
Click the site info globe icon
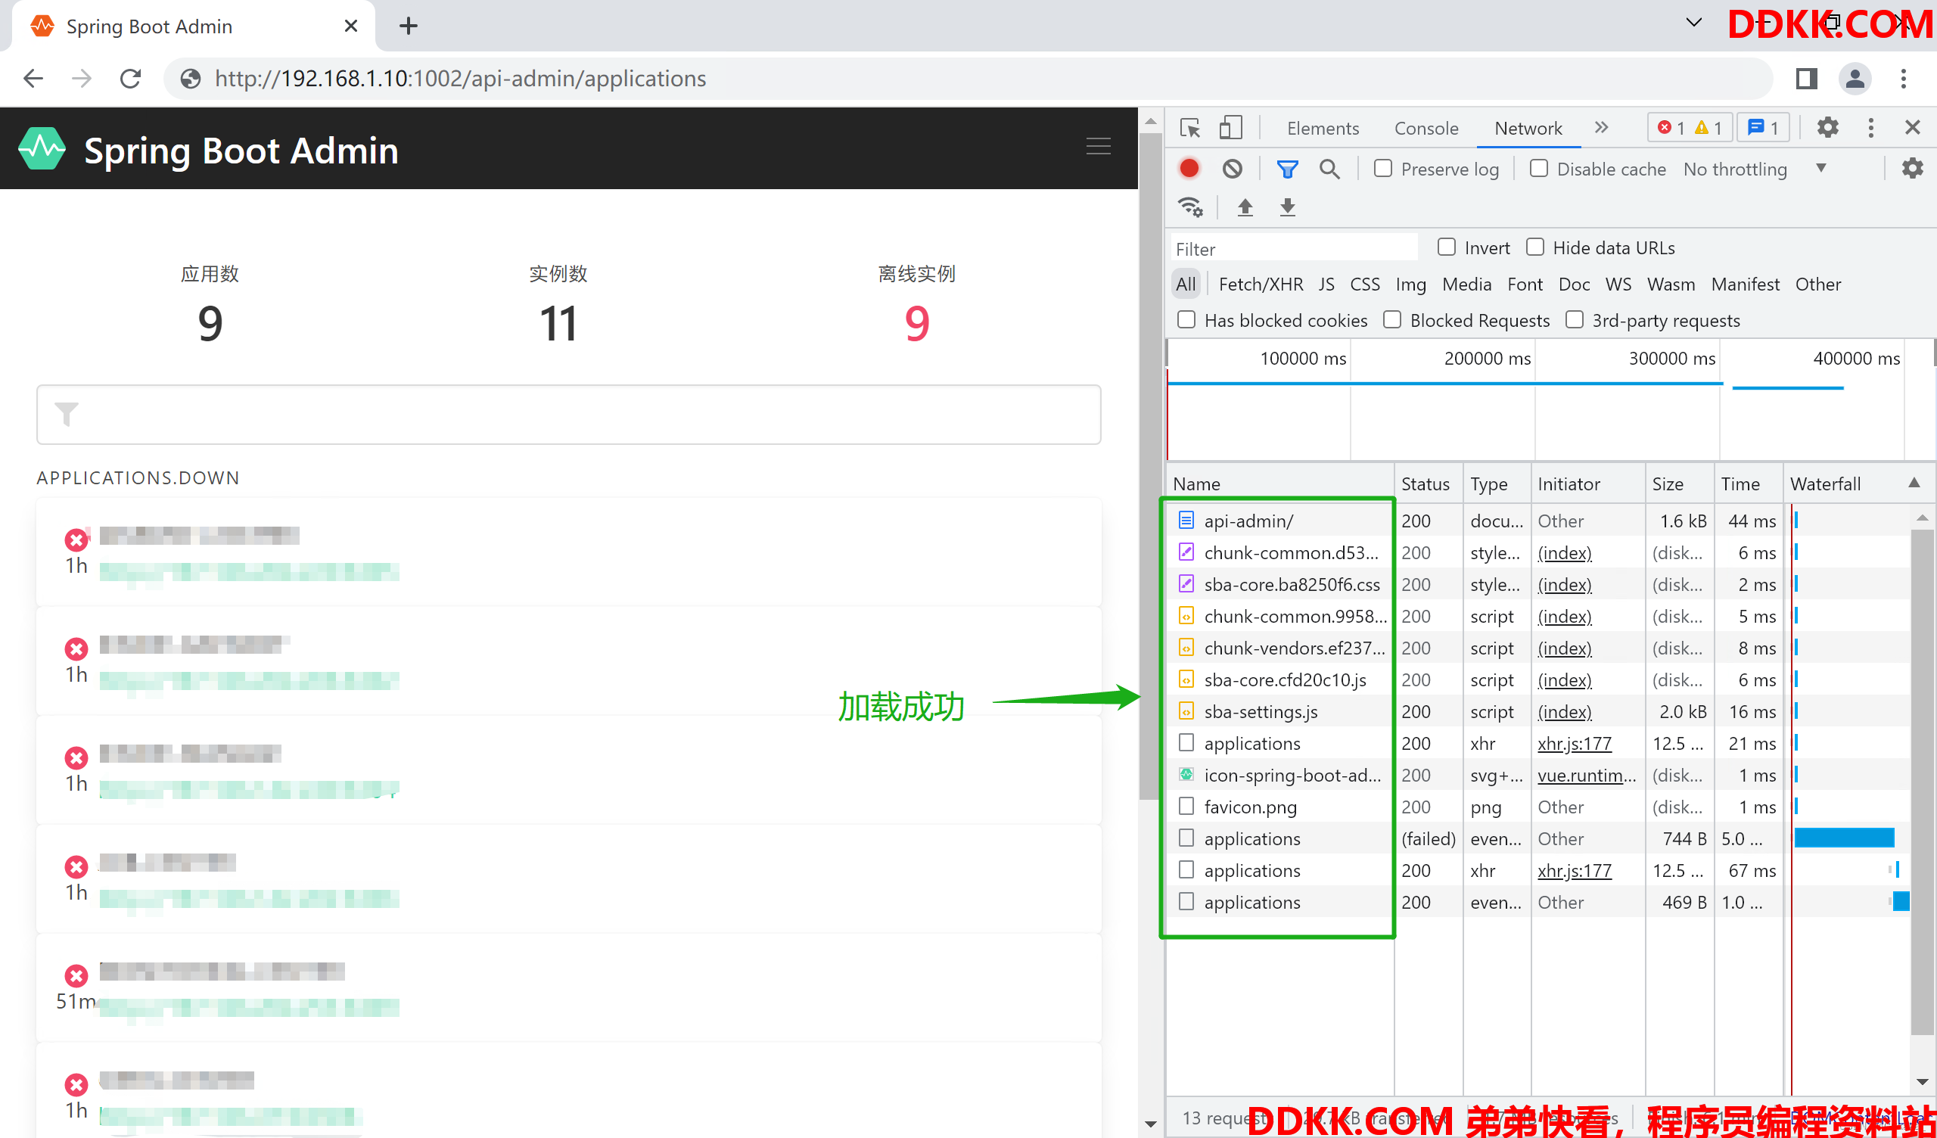click(x=191, y=79)
